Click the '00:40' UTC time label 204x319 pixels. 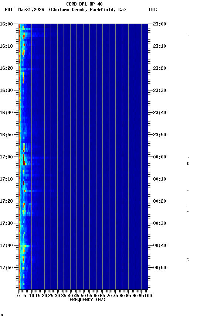pyautogui.click(x=160, y=246)
